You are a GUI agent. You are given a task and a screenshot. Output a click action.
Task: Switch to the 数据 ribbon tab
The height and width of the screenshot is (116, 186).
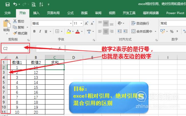pos(84,13)
